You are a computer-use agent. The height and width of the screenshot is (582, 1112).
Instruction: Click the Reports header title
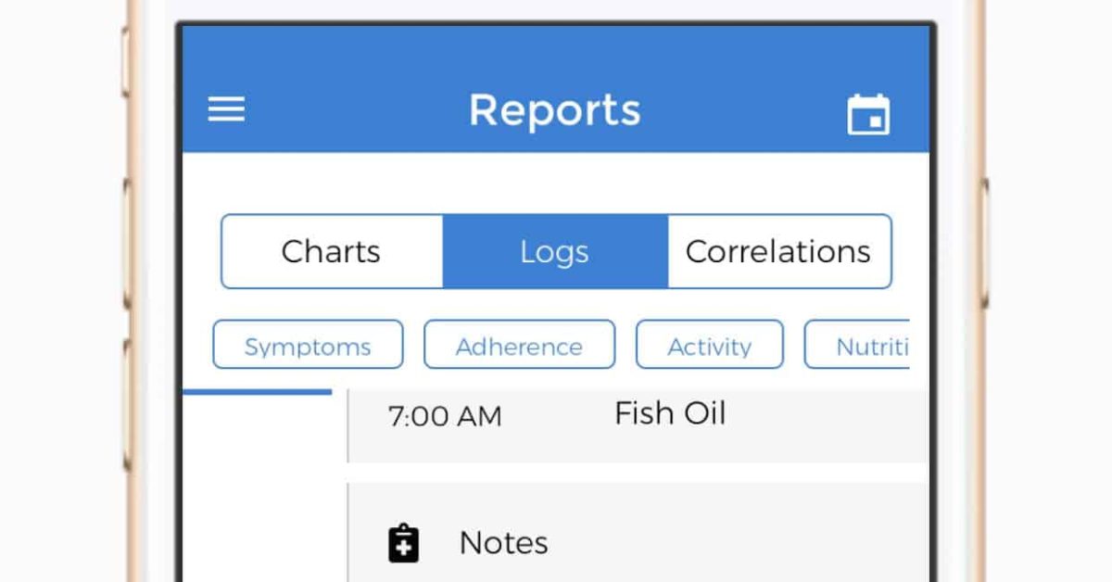click(x=554, y=110)
